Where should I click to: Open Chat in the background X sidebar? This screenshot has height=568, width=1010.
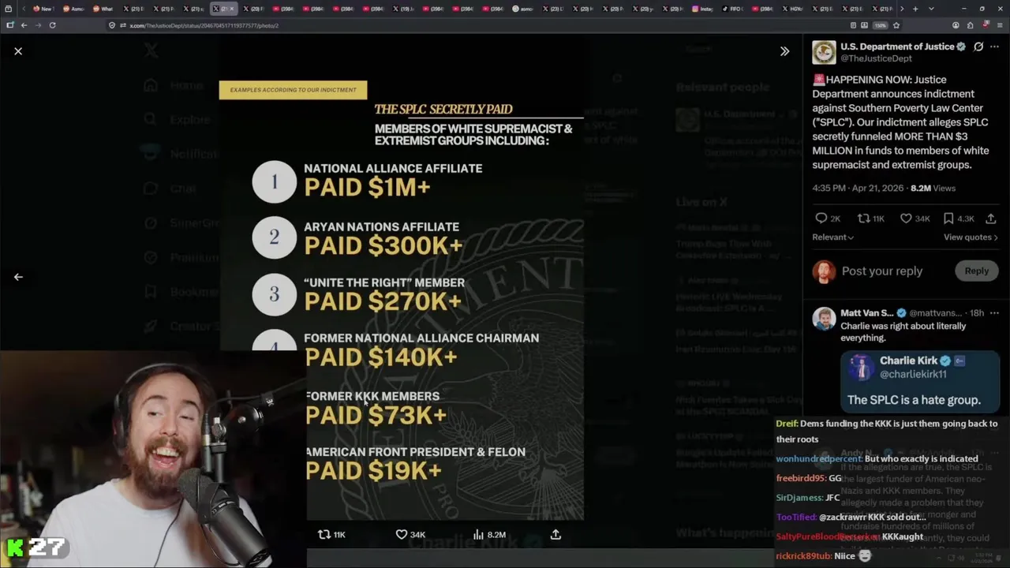coord(171,189)
